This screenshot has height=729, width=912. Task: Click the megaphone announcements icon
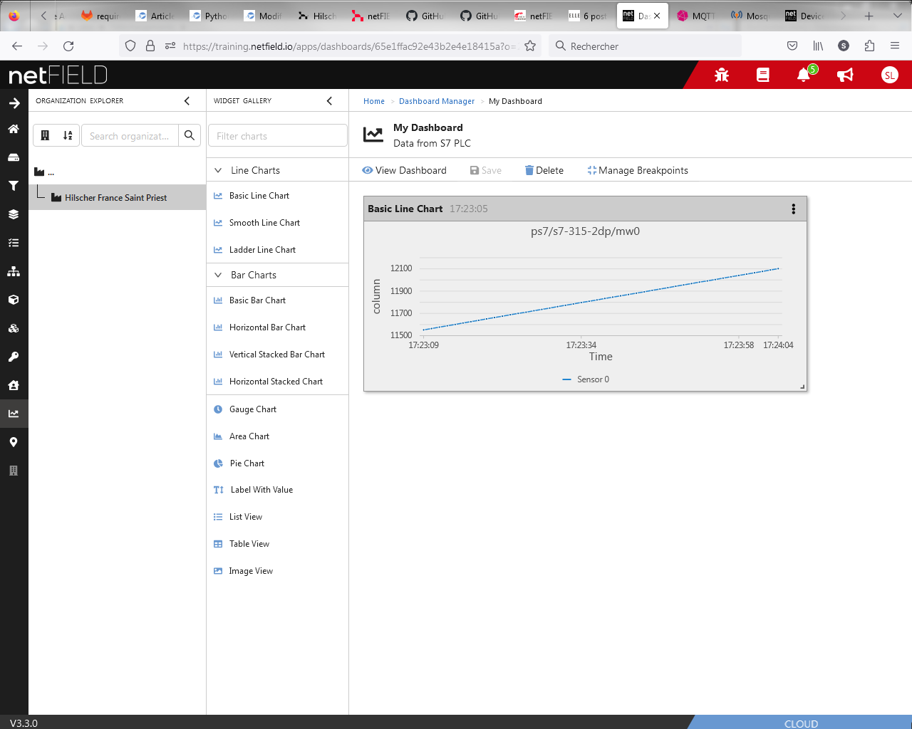tap(845, 75)
